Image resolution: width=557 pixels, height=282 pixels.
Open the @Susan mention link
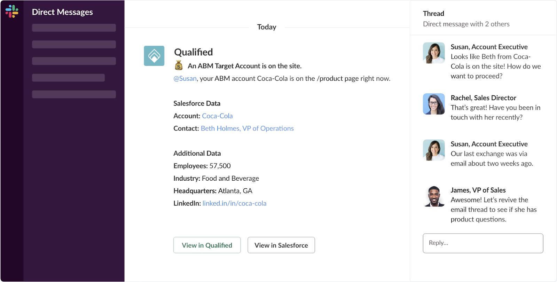pos(185,79)
